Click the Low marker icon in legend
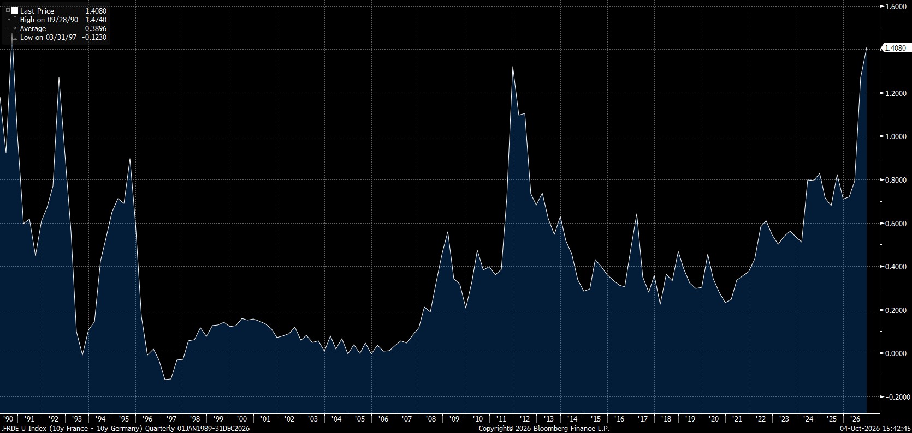 [15, 37]
